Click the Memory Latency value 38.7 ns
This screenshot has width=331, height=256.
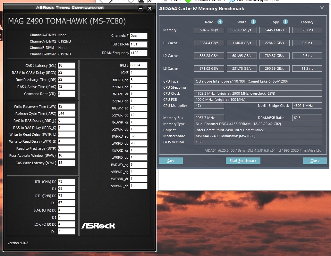tap(307, 30)
